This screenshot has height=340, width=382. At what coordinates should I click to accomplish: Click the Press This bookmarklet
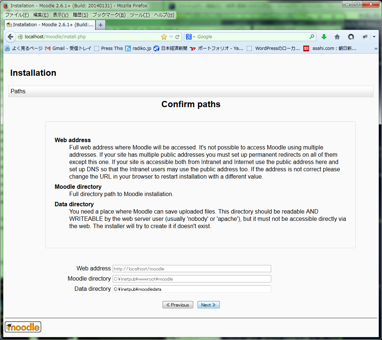[108, 48]
